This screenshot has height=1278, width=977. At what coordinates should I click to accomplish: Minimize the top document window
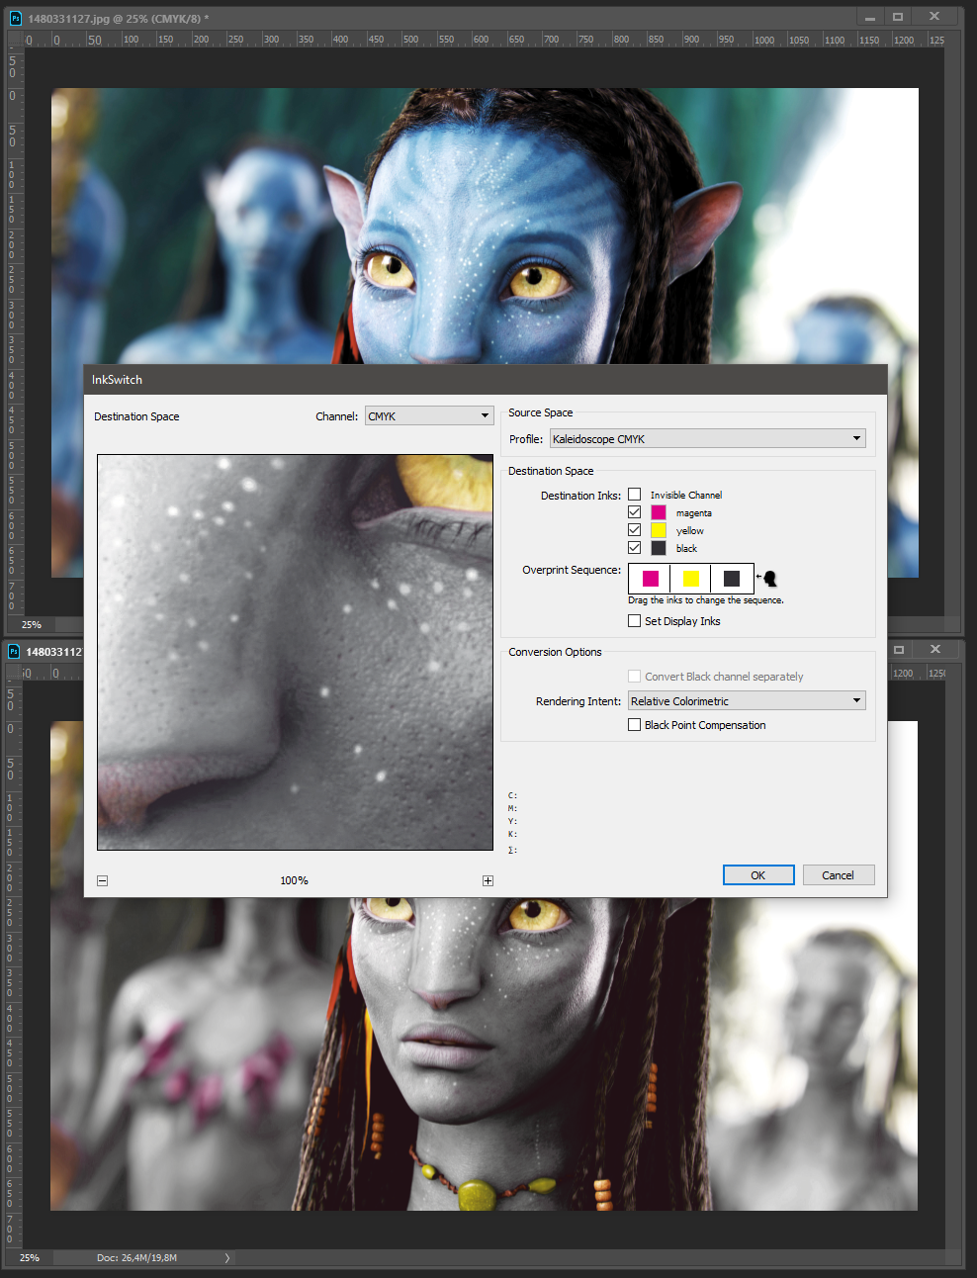(x=870, y=17)
